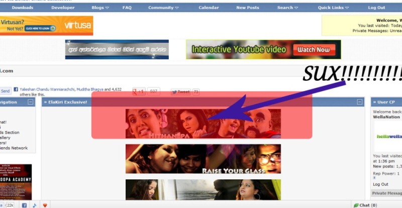Click the ElaKiri Exclusive! panel header

[x=203, y=102]
